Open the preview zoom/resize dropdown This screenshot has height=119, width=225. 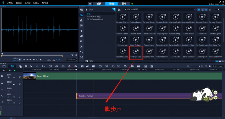(x=53, y=60)
